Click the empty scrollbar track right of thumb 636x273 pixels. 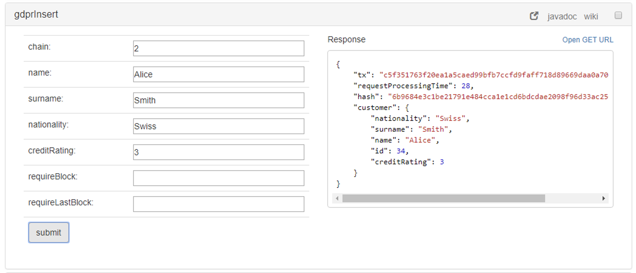[x=572, y=198]
